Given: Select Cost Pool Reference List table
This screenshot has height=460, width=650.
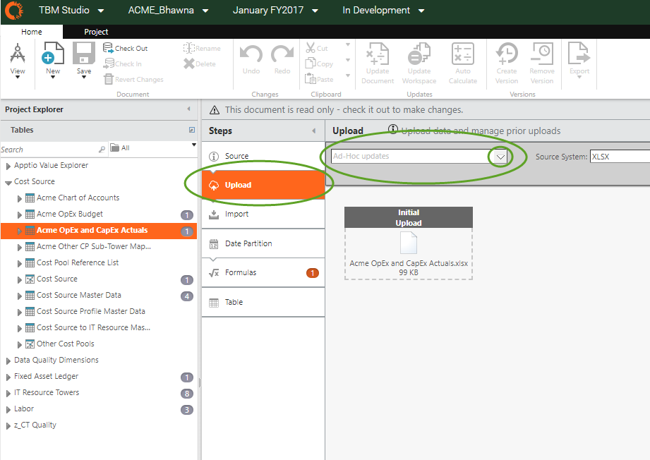Looking at the screenshot, I should click(78, 262).
